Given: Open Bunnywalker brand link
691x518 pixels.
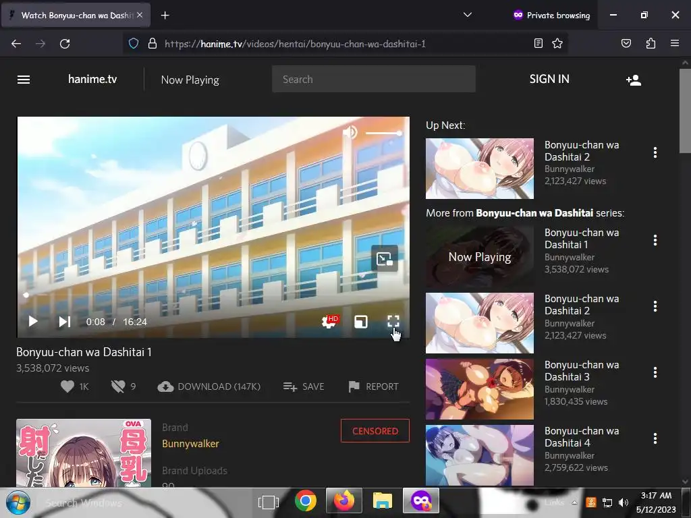Looking at the screenshot, I should click(190, 444).
